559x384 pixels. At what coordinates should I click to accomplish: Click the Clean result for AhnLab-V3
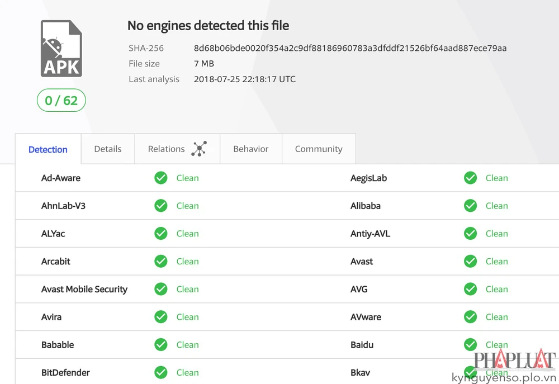pyautogui.click(x=187, y=206)
